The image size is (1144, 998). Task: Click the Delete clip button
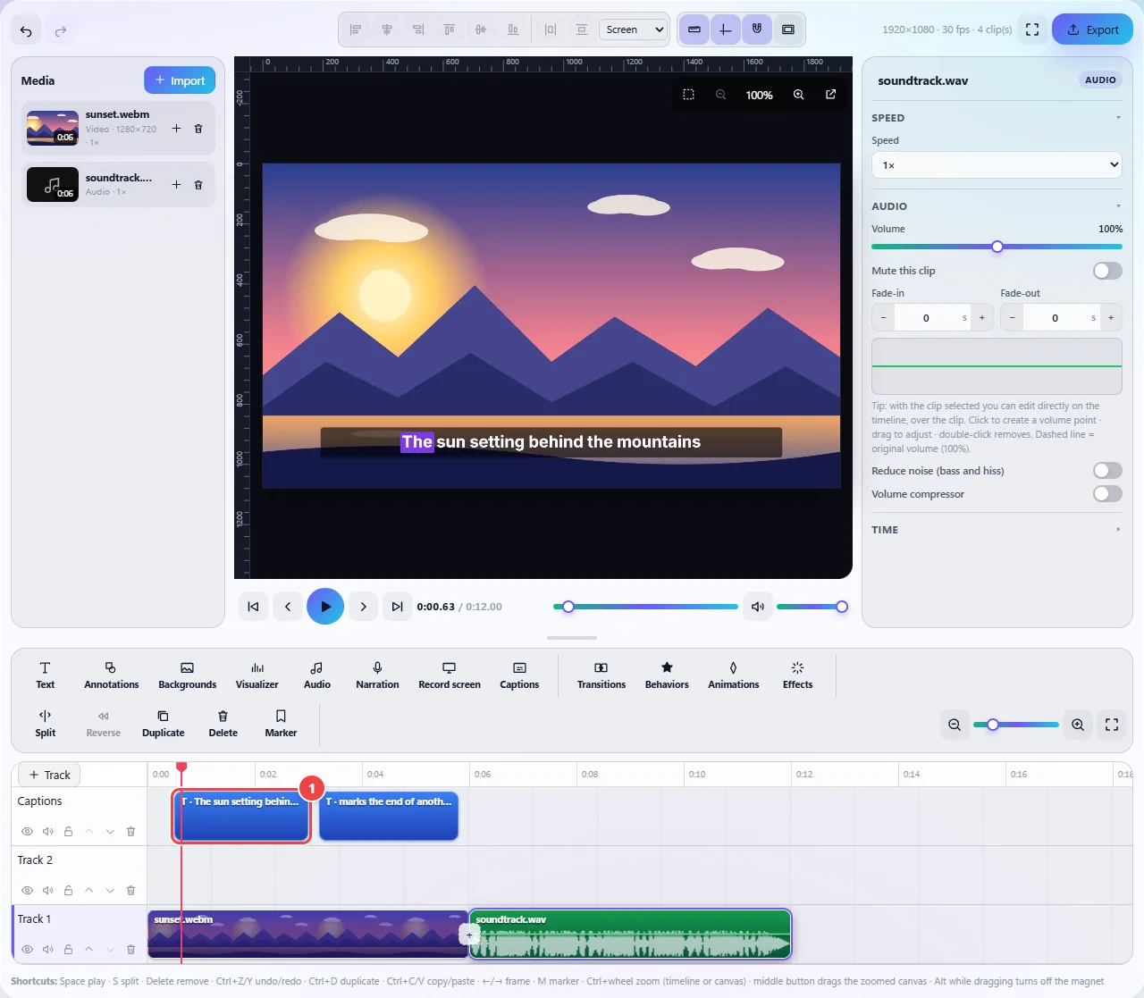(223, 724)
